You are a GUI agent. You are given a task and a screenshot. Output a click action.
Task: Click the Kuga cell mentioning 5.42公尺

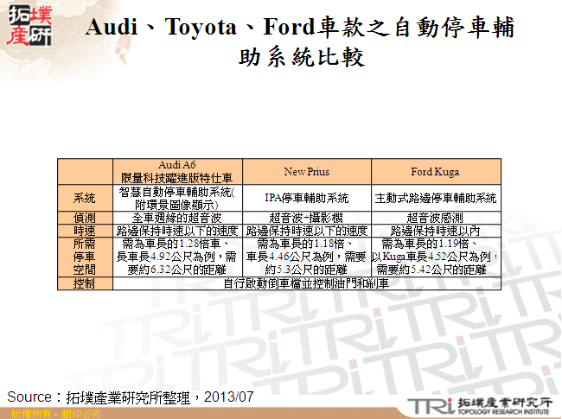tap(436, 257)
